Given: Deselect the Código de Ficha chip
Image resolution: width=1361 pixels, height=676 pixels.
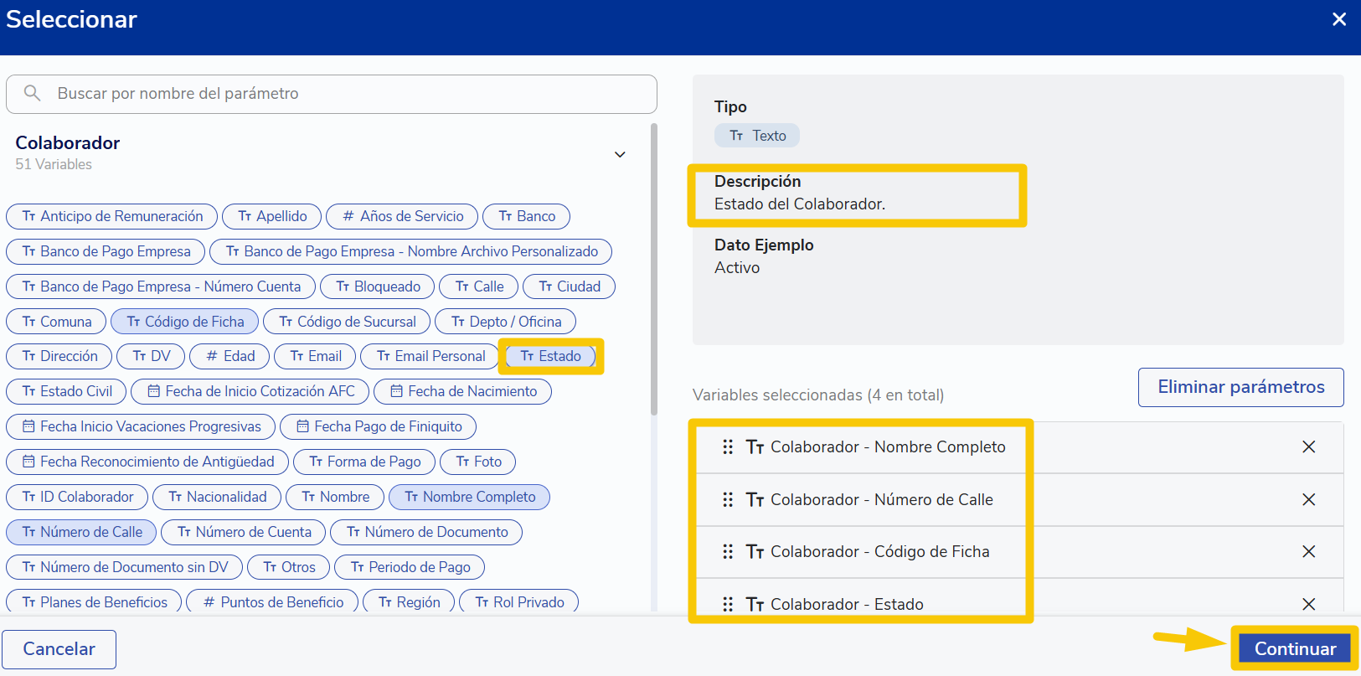Looking at the screenshot, I should (x=185, y=322).
